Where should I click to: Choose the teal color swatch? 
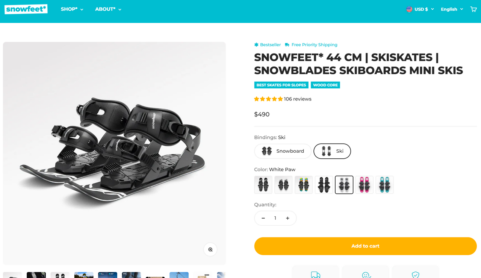(384, 185)
